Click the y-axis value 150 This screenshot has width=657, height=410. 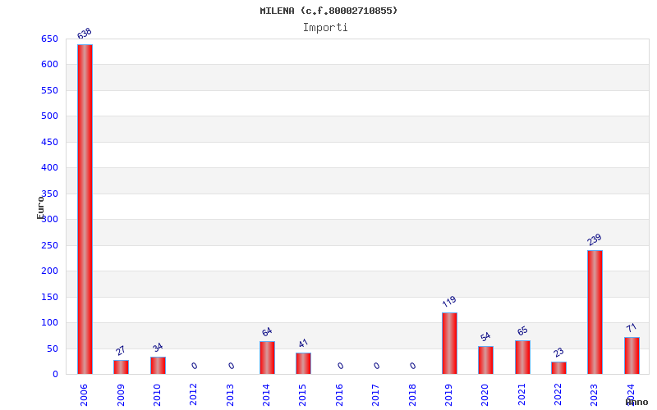[49, 297]
